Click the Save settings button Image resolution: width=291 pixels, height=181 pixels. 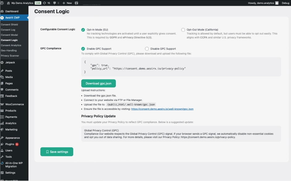57,152
